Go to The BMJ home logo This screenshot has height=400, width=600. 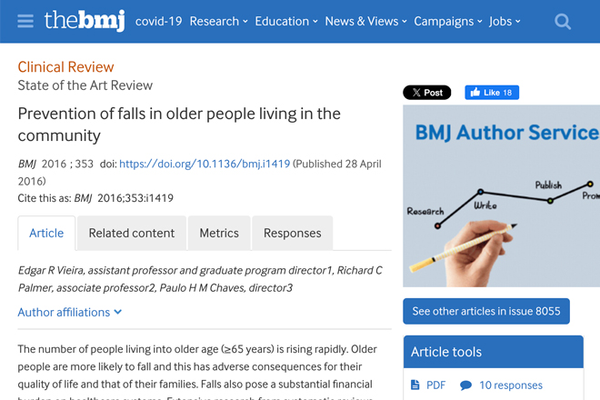[x=85, y=21]
